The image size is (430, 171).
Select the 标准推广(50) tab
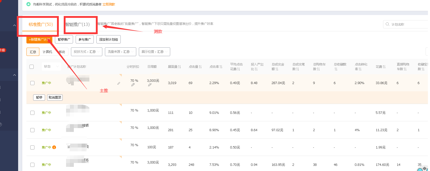[x=41, y=25]
